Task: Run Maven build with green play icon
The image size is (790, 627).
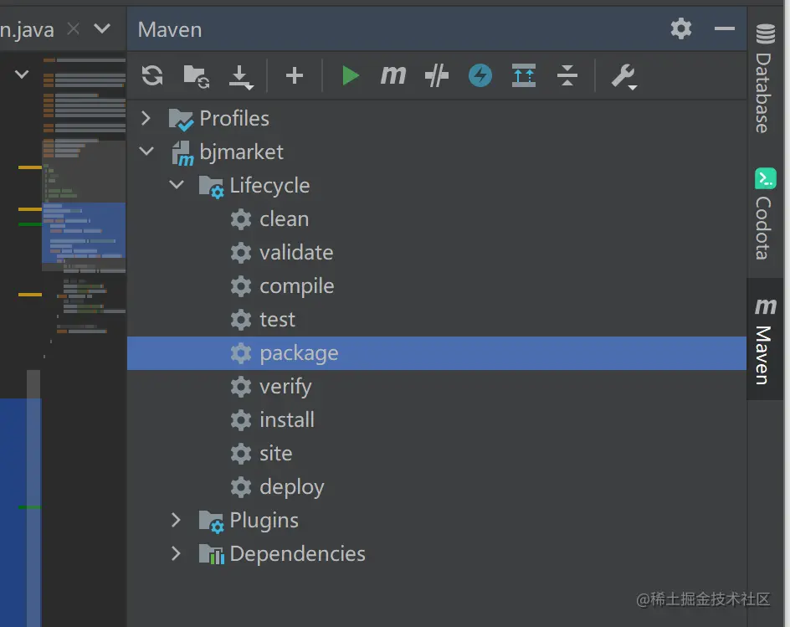Action: click(350, 76)
